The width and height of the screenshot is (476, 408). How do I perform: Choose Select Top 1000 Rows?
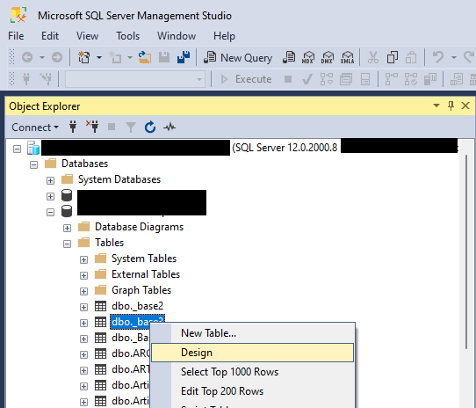point(253,372)
